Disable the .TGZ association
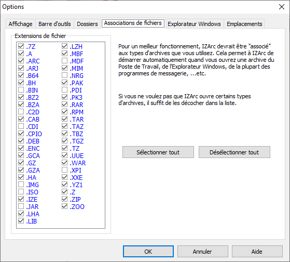 [x=64, y=141]
